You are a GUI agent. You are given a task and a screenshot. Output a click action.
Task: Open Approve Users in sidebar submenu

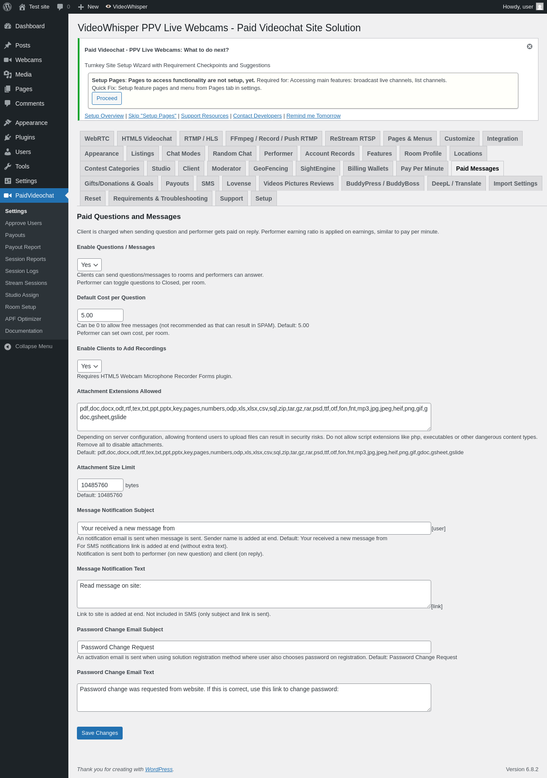coord(24,223)
